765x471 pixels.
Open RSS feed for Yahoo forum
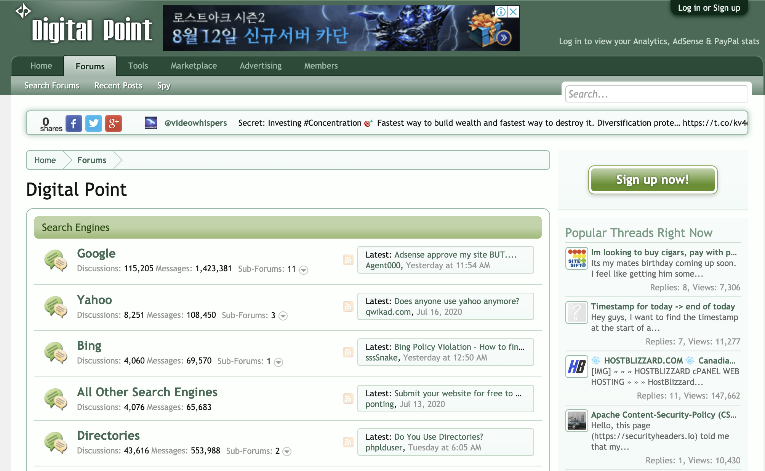tap(348, 306)
